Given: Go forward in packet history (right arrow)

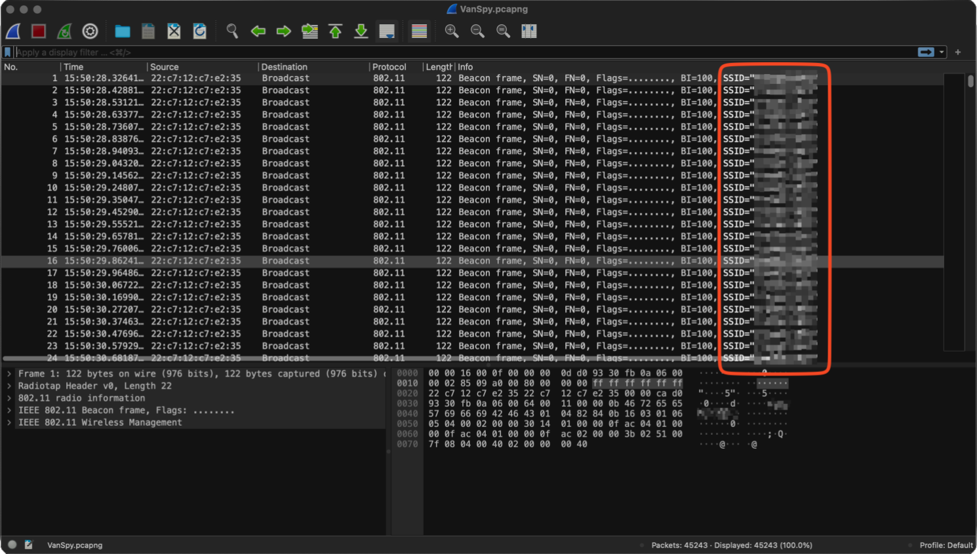Looking at the screenshot, I should 284,31.
